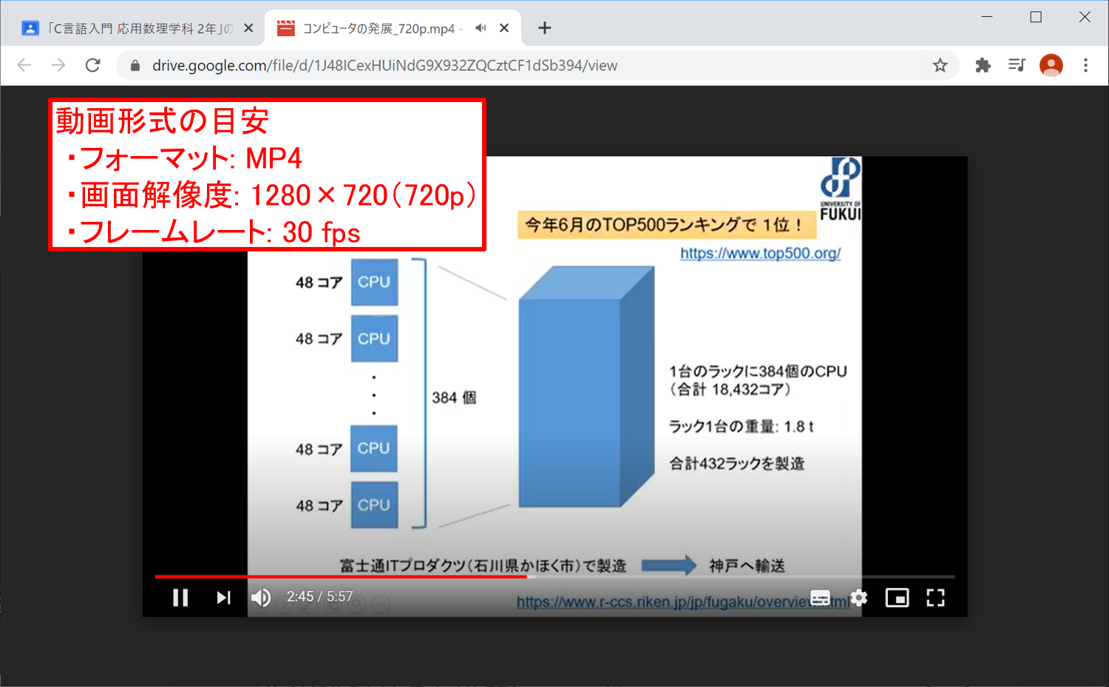Open the Chrome three-dot menu
Image resolution: width=1109 pixels, height=687 pixels.
coord(1085,65)
